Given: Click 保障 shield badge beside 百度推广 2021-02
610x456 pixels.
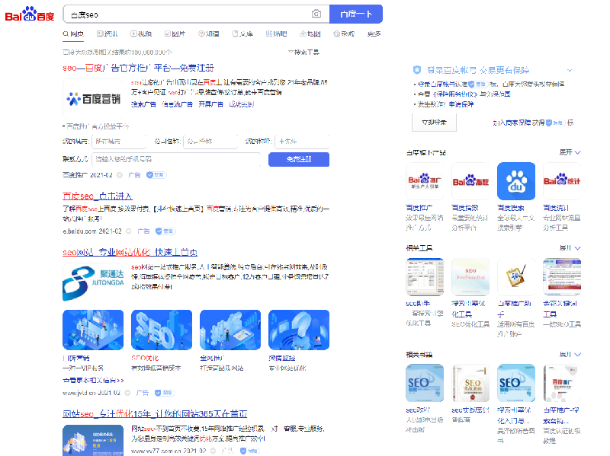Looking at the screenshot, I should tap(156, 175).
